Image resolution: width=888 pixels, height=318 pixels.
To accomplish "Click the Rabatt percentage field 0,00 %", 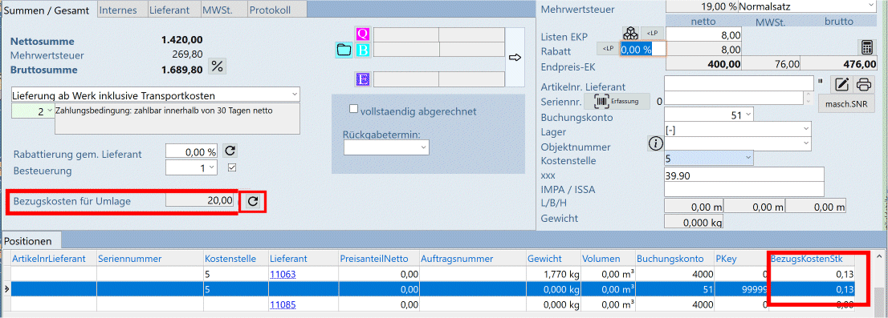I will click(x=643, y=49).
